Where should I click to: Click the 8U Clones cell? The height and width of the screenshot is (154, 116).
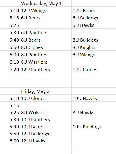pos(46,47)
